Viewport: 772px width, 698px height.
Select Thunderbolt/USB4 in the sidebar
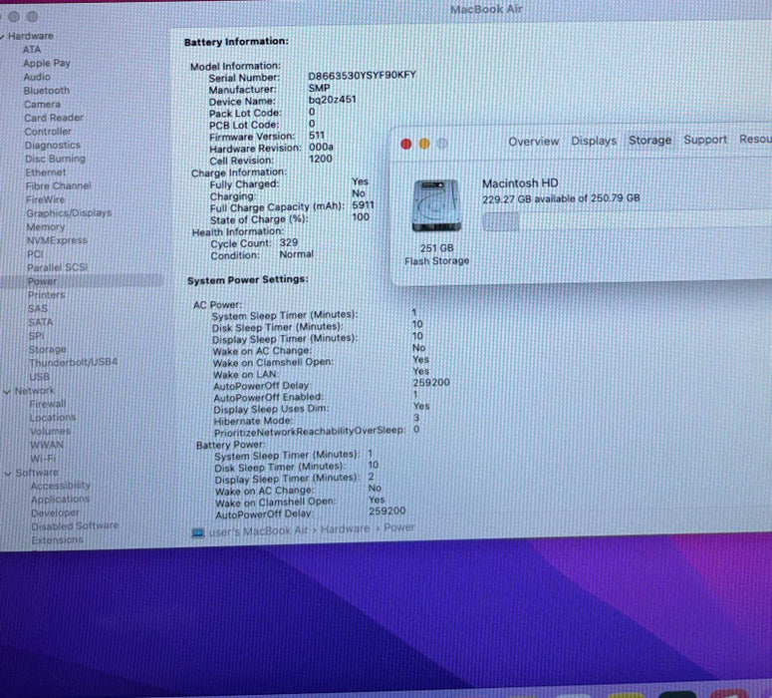74,362
